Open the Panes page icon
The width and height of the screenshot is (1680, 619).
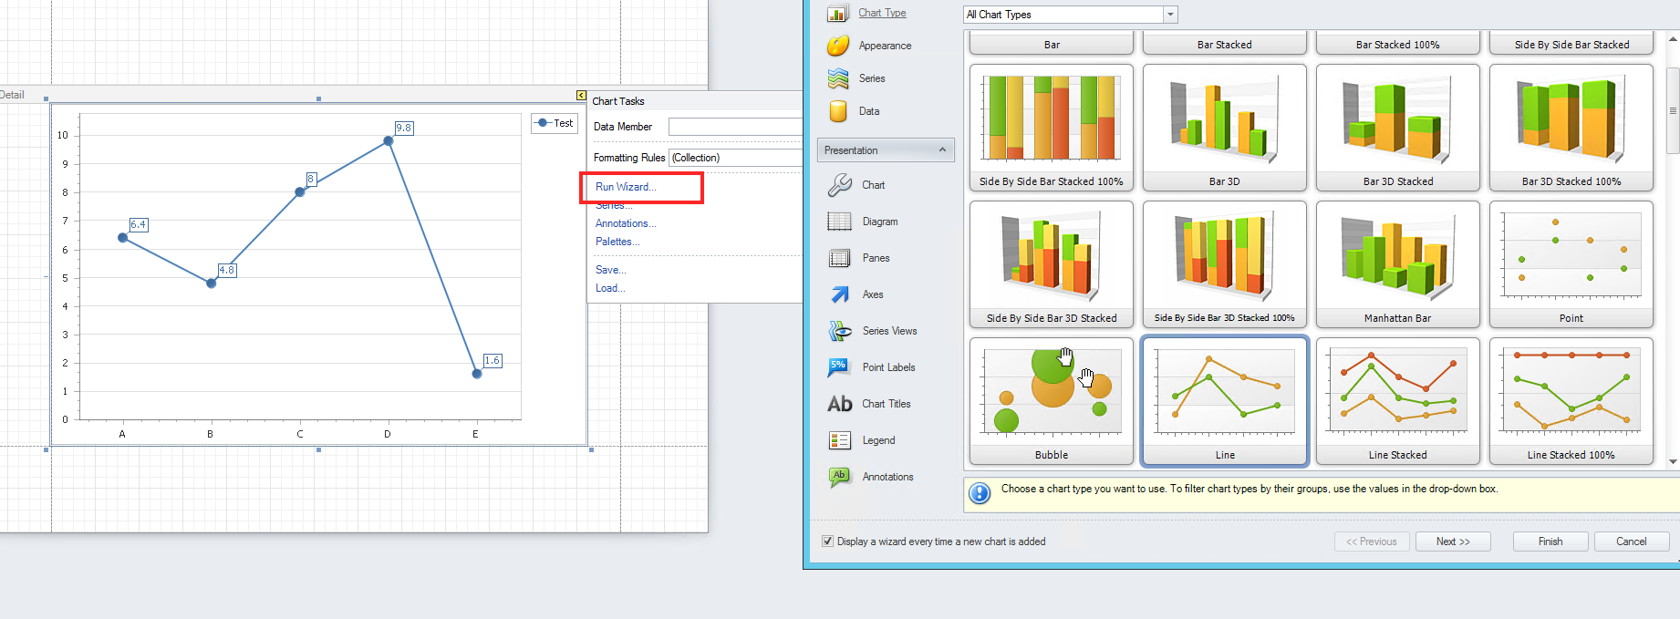point(839,258)
